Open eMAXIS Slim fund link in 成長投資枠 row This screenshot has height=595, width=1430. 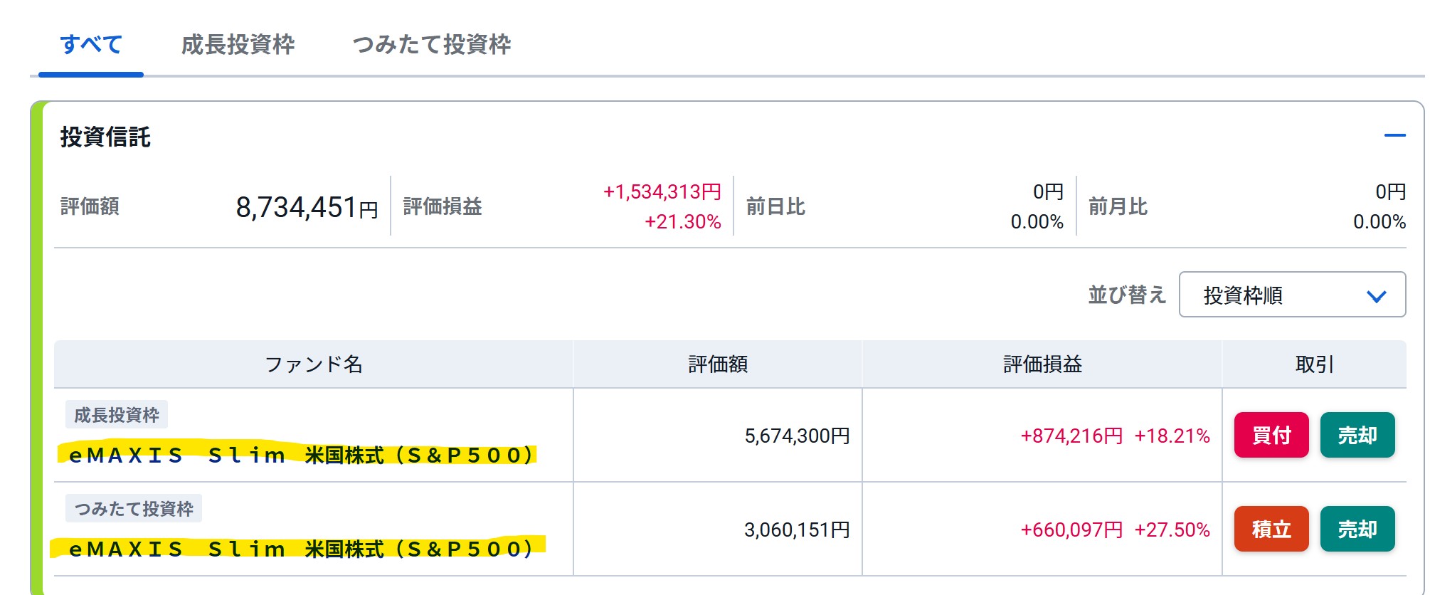coord(301,456)
